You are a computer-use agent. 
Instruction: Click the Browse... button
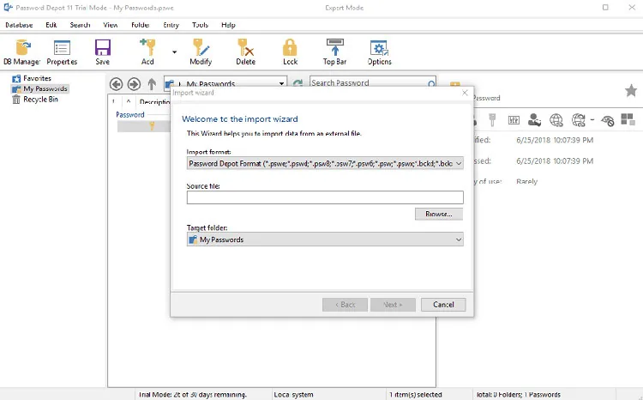coord(439,214)
